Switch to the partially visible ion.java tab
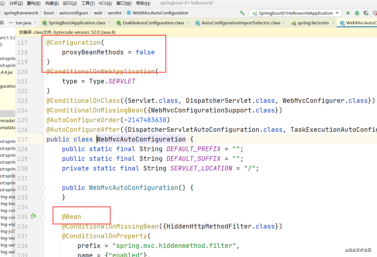 point(24,23)
